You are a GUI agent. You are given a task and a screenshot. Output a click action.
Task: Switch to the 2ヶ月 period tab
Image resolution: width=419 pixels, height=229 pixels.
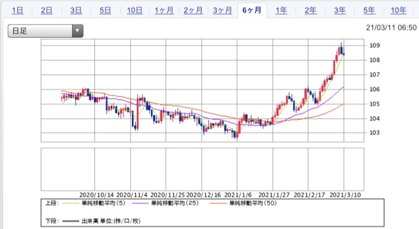point(193,11)
